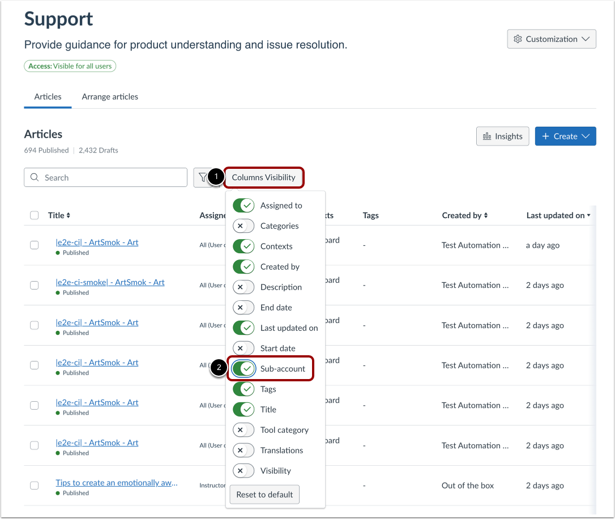
Task: Enable the Categories column toggle
Action: (x=244, y=226)
